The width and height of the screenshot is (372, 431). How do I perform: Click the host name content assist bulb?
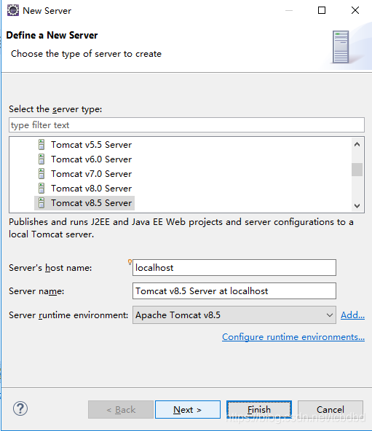130,262
